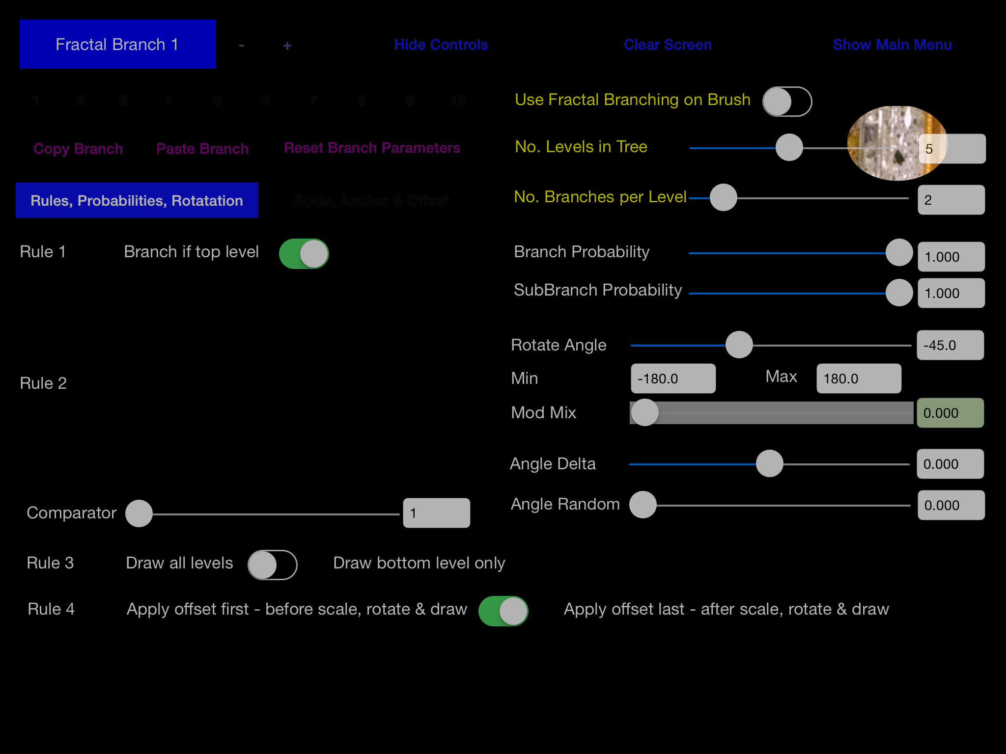Toggle Rule 4 apply offset switch
This screenshot has width=1006, height=754.
[x=503, y=611]
